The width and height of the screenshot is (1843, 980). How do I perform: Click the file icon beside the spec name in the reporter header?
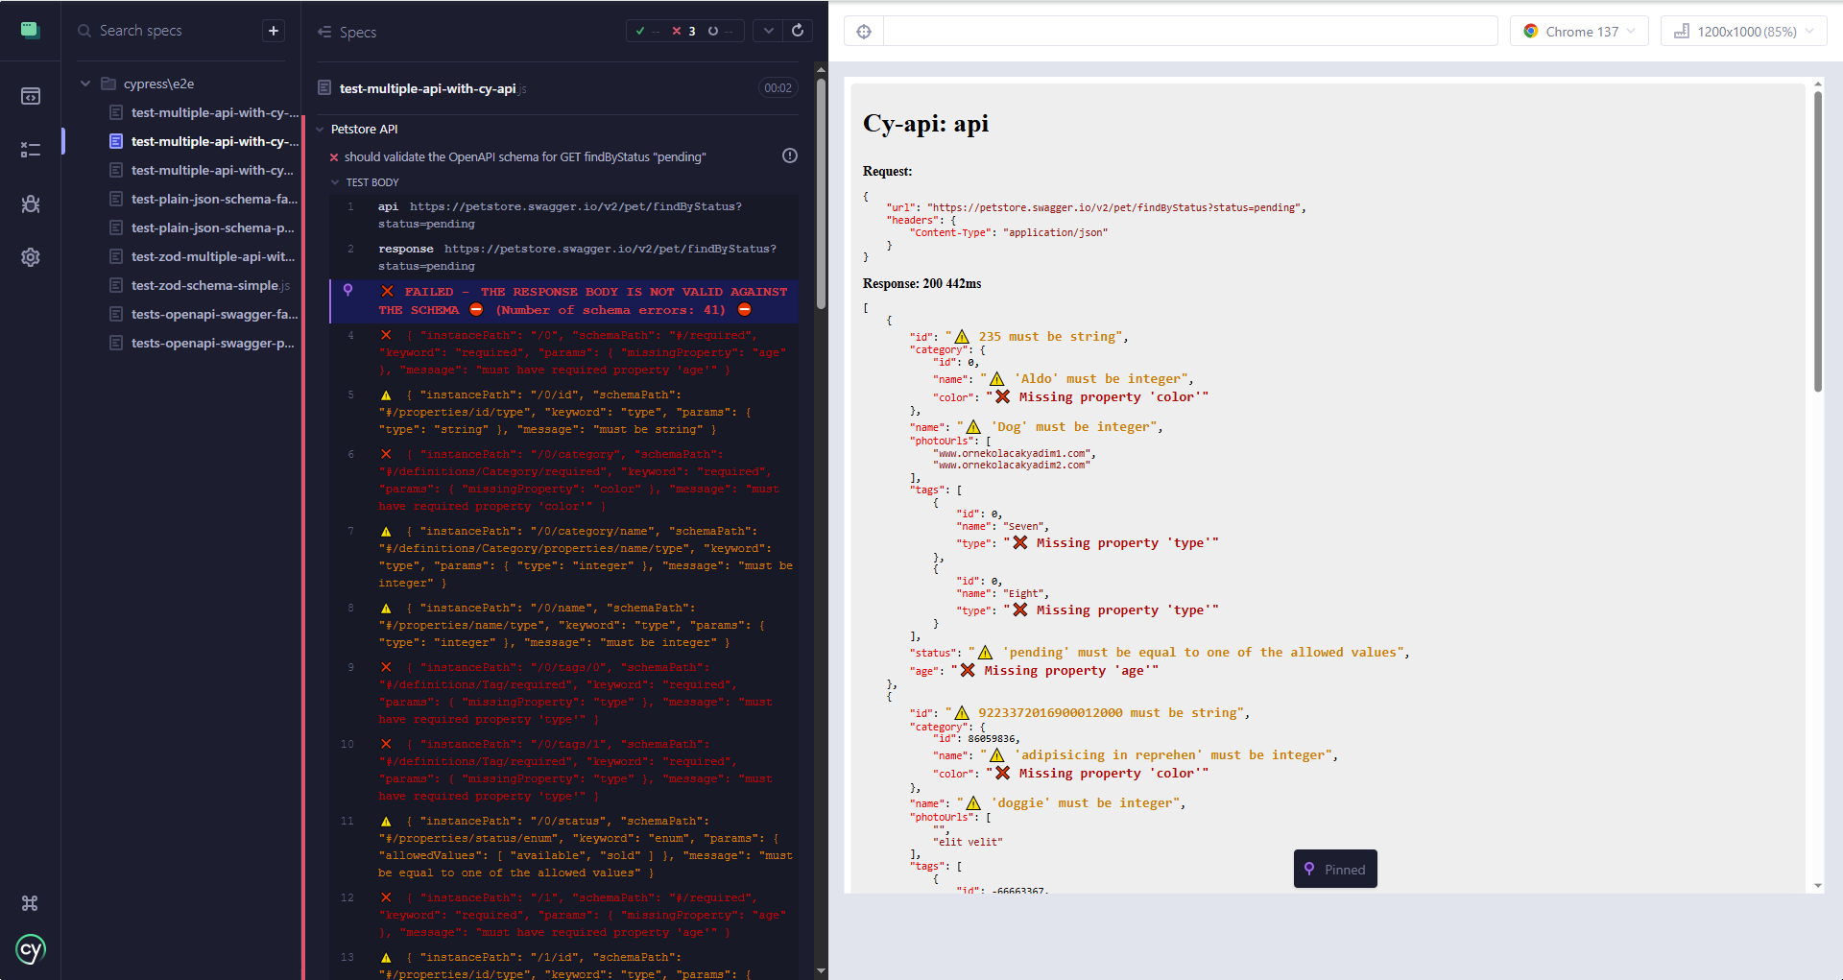[x=324, y=88]
